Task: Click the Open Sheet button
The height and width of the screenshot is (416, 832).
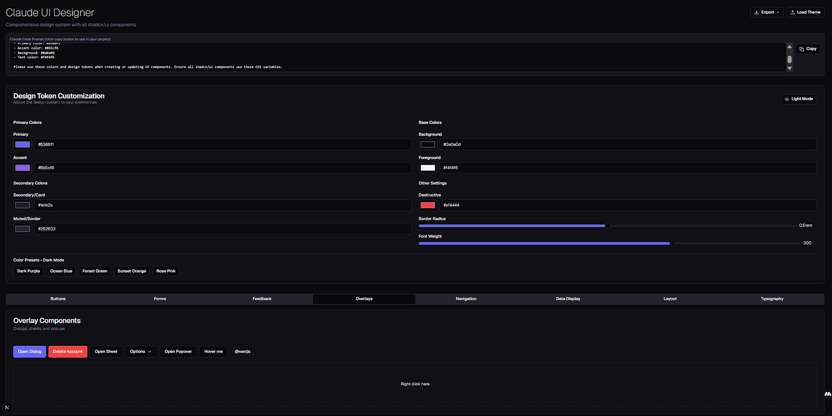Action: coord(106,351)
